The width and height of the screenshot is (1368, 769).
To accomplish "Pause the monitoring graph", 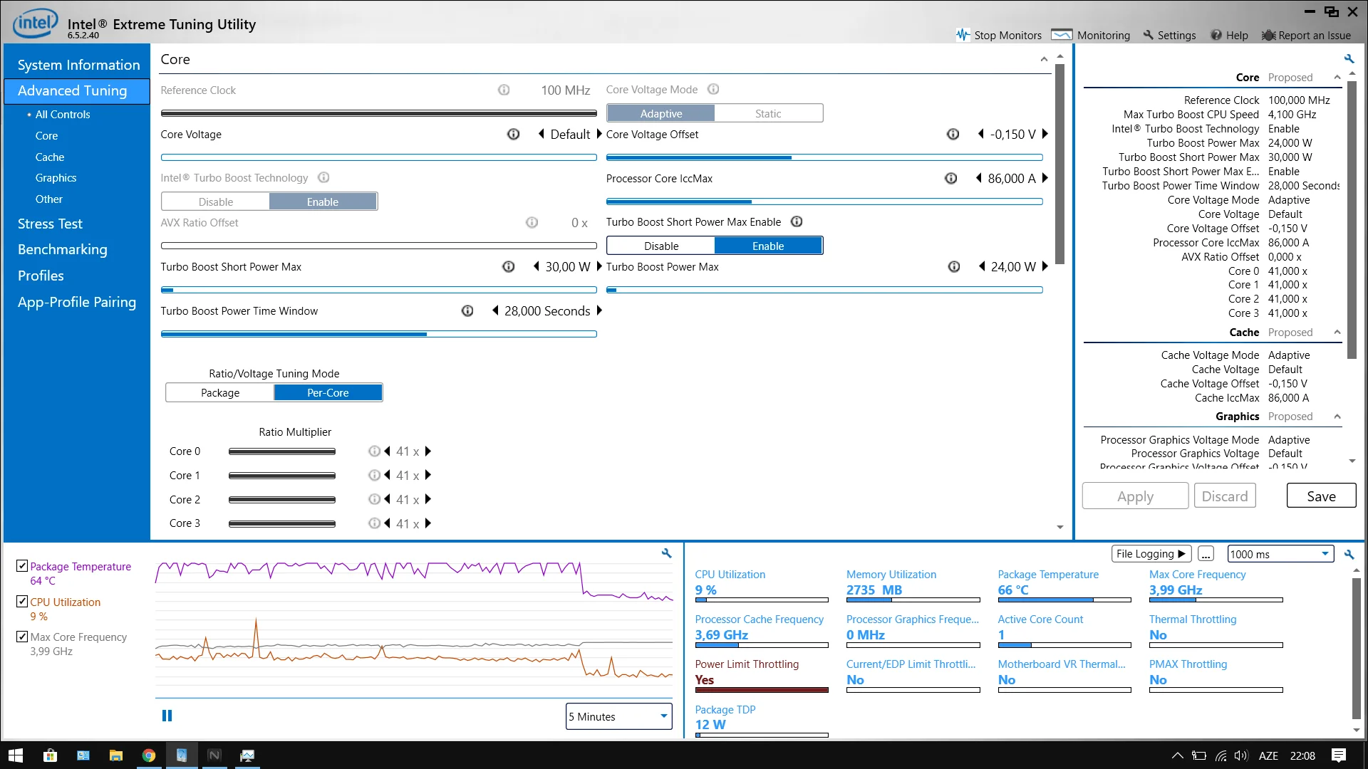I will (x=167, y=716).
